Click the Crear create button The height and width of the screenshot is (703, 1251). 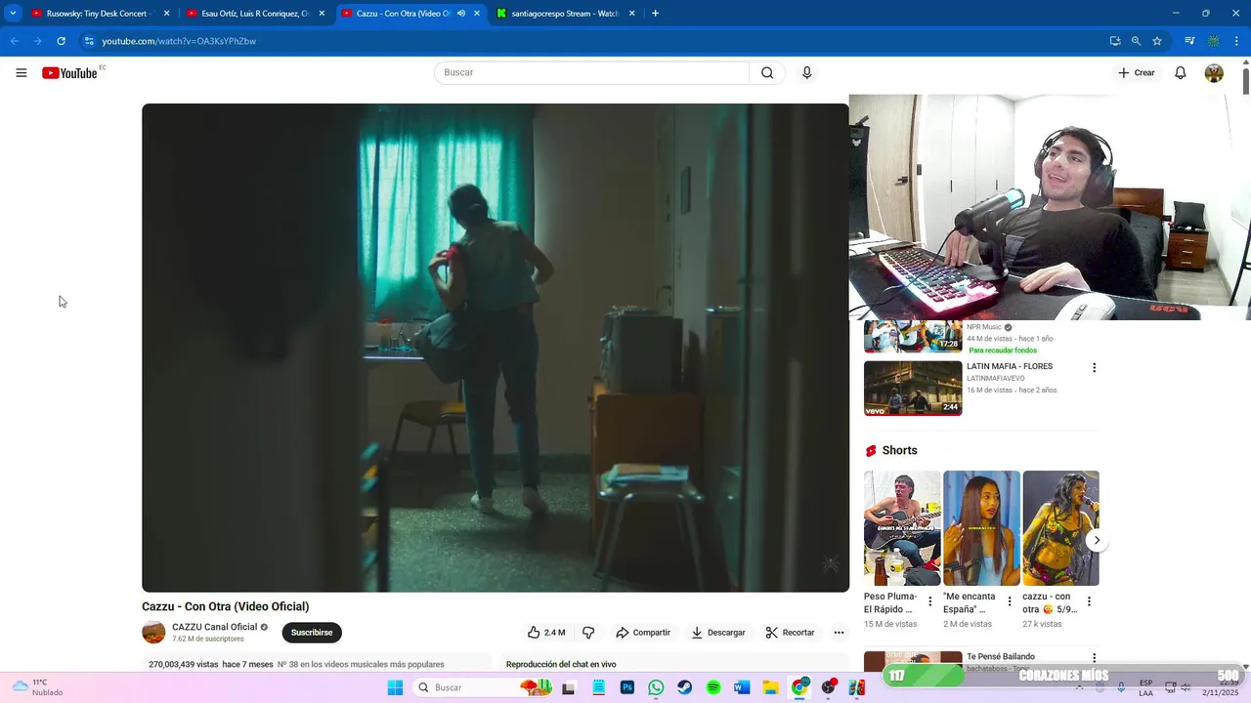point(1137,73)
